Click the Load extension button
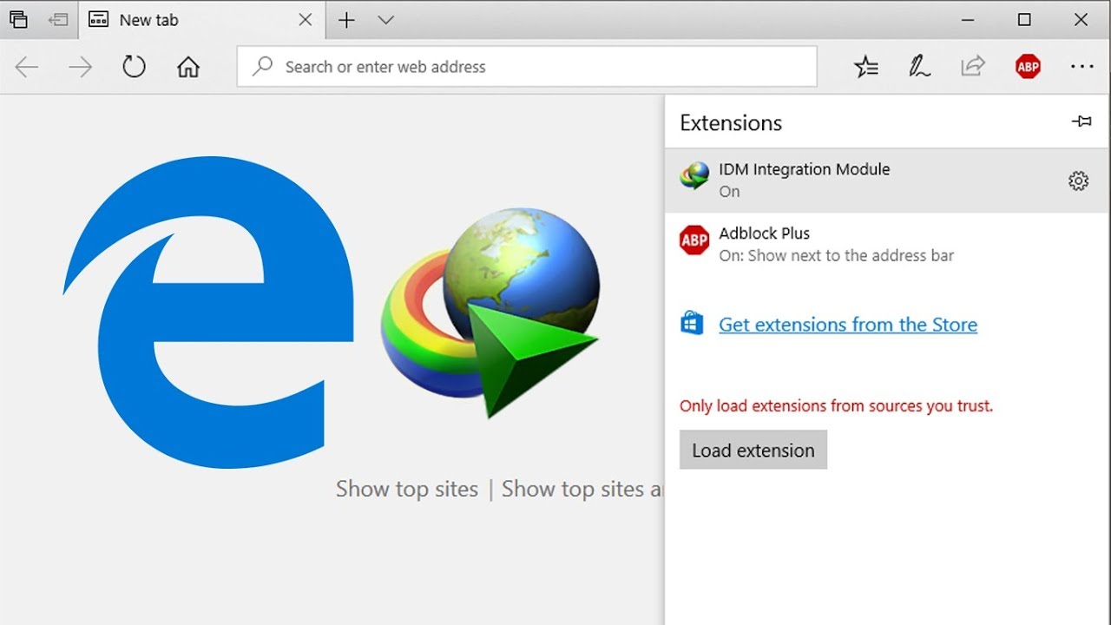1111x625 pixels. (753, 451)
